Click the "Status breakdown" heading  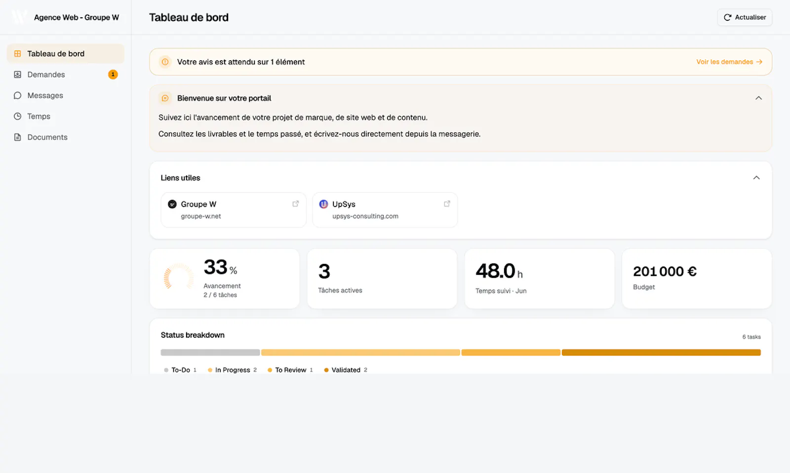pos(193,335)
